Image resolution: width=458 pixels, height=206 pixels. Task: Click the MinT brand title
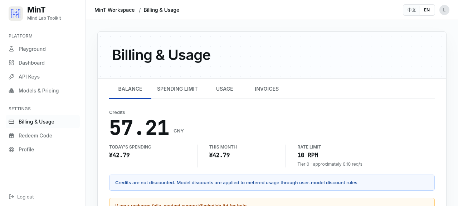coord(36,10)
